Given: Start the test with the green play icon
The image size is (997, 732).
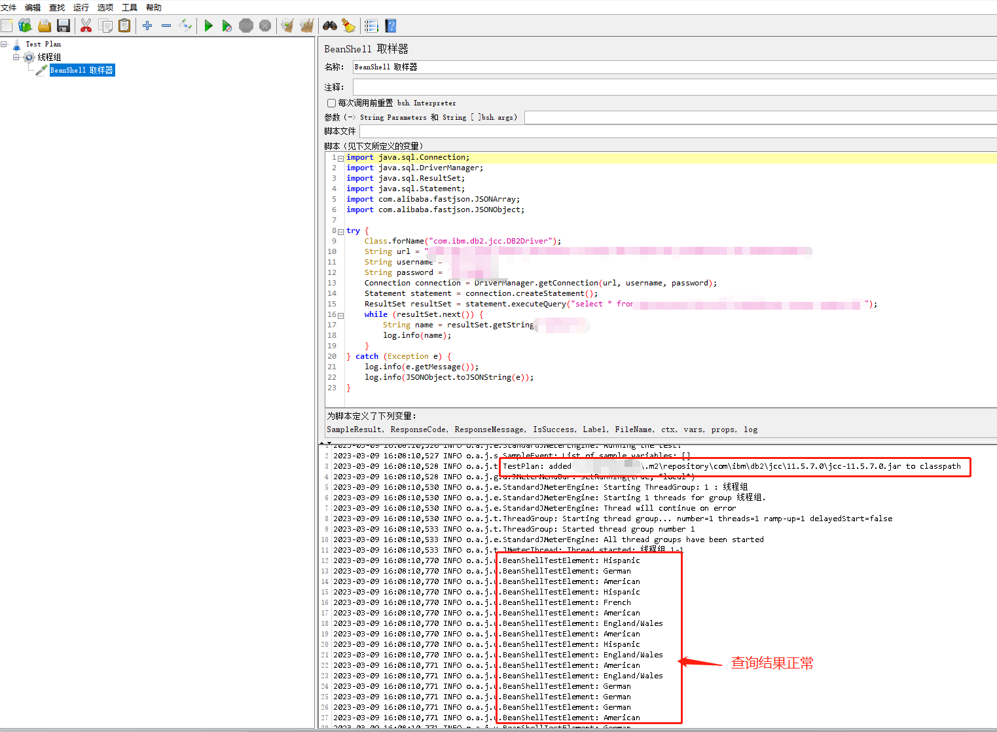Looking at the screenshot, I should 208,26.
